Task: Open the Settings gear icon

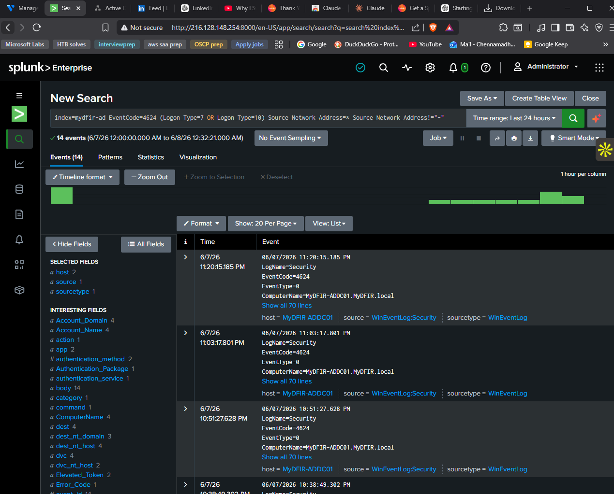Action: coord(430,68)
